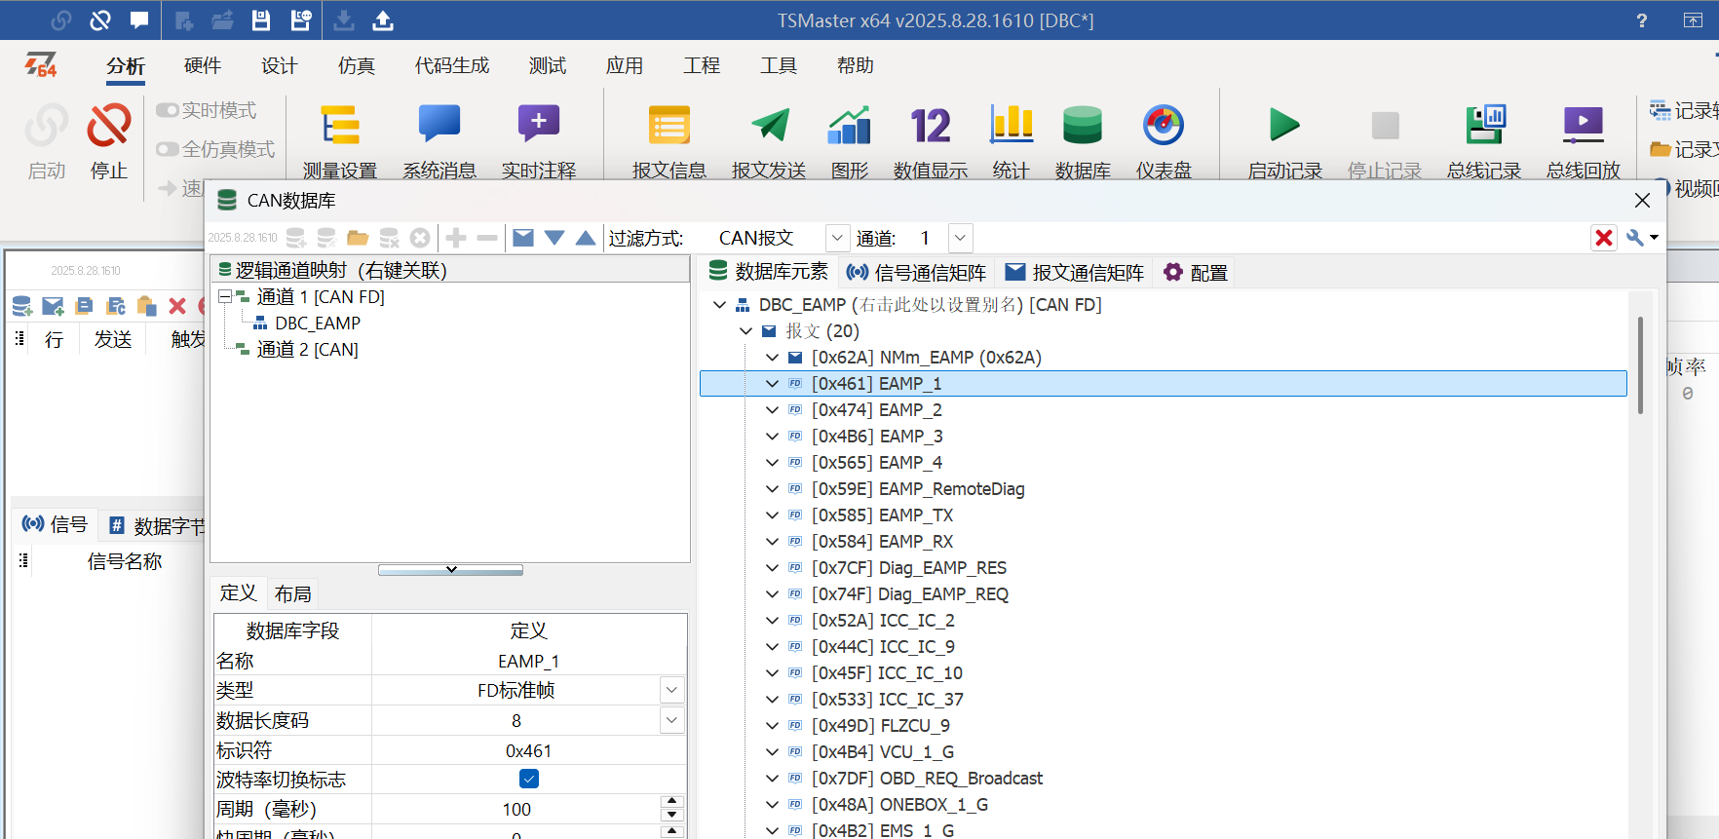Click the panel collapse handle below channel tree

(450, 570)
